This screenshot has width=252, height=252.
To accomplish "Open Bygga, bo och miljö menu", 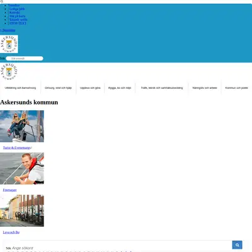I will tap(120, 88).
